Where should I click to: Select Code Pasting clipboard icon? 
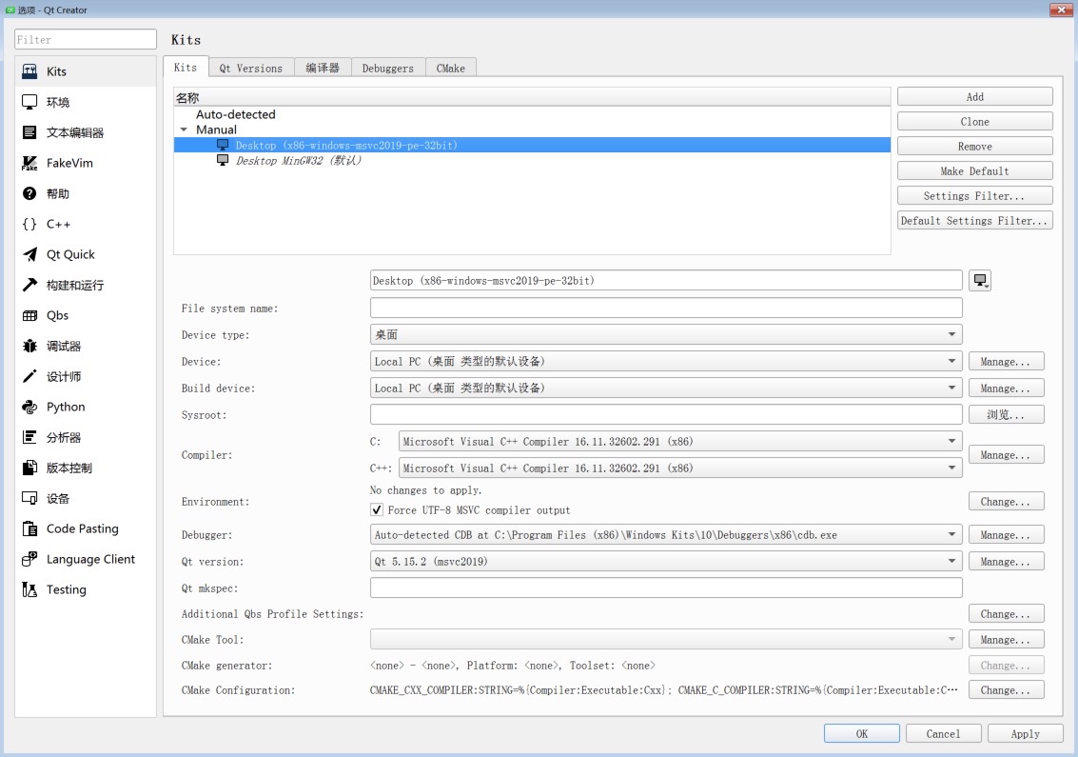(x=29, y=528)
